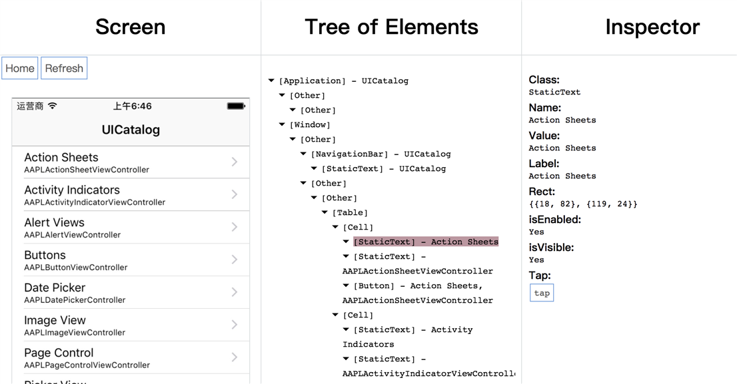Select [StaticText] - AAPLActionSheetViewController tree item
The width and height of the screenshot is (737, 384).
point(418,264)
